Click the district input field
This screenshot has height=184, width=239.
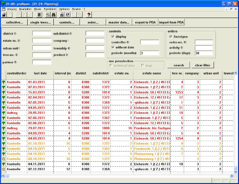[x=41, y=34]
